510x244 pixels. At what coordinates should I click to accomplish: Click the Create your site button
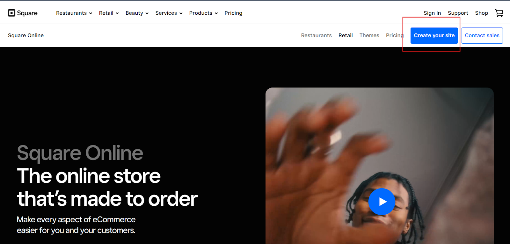pos(434,35)
